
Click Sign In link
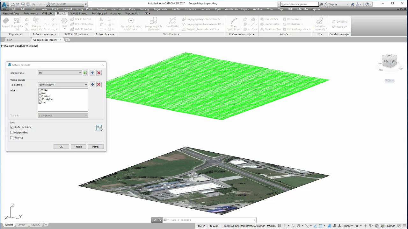[x=333, y=4]
